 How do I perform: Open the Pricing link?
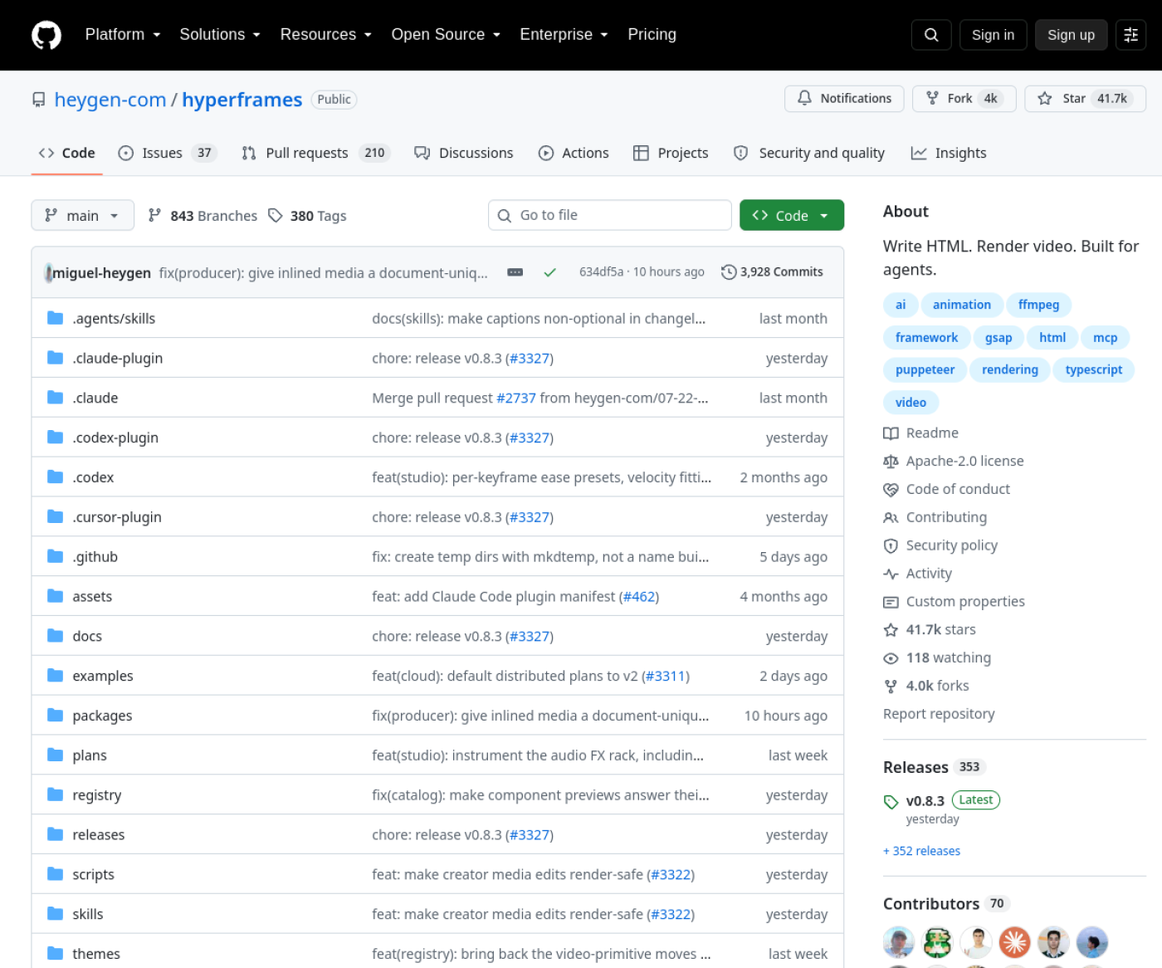coord(652,35)
